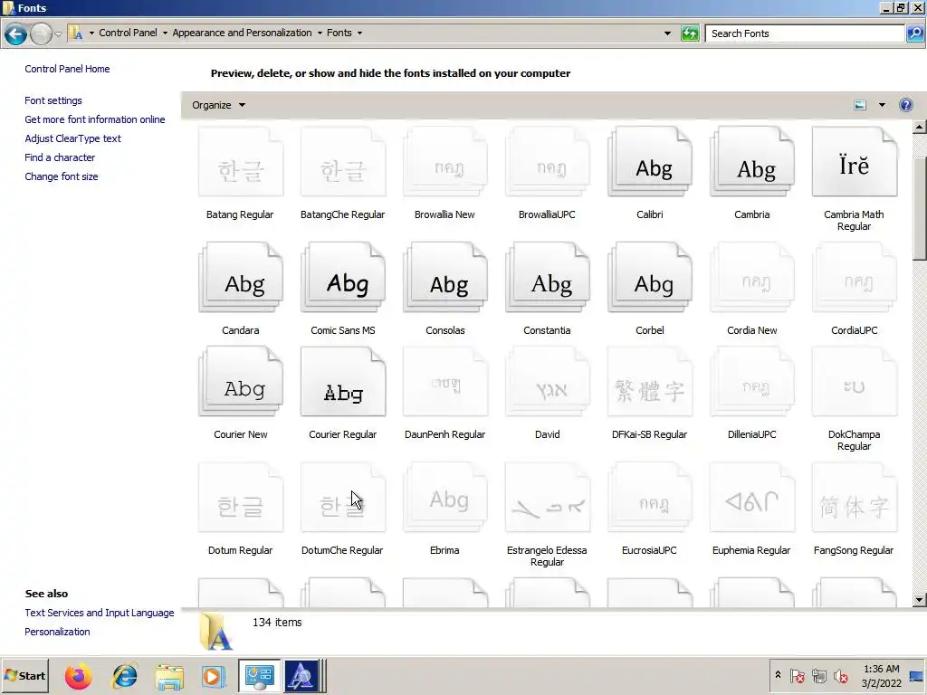The image size is (927, 695).
Task: Select the Candara font family
Action: (241, 278)
